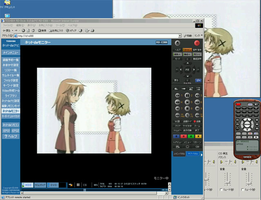The image size is (261, 200).
Task: Open フォルダ設定 in the sidebar
Action: (11, 80)
